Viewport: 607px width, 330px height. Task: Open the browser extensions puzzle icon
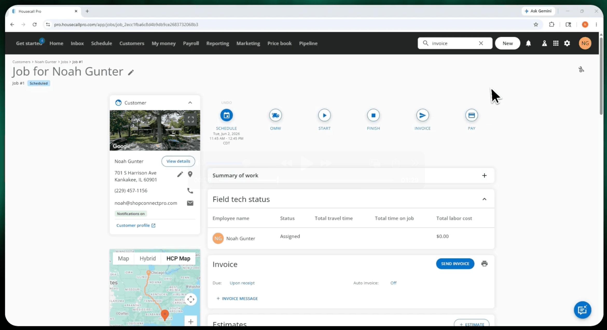(551, 24)
